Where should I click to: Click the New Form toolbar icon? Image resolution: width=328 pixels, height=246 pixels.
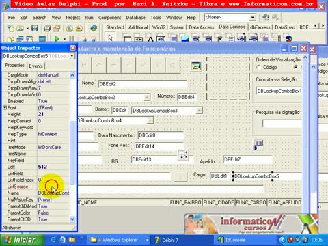pos(42,39)
